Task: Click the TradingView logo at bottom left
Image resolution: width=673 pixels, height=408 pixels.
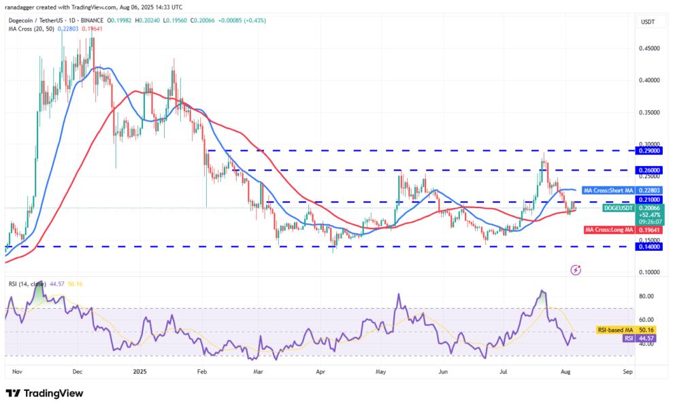Action: (x=44, y=394)
